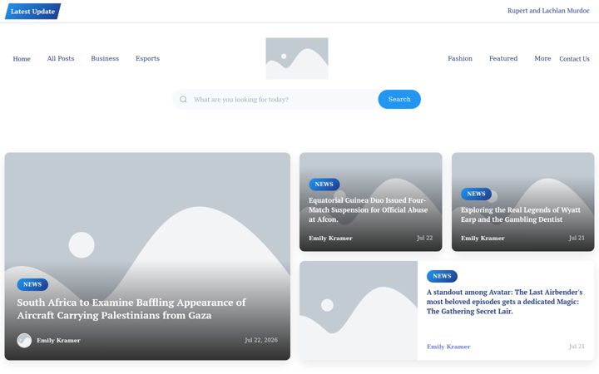This screenshot has height=374, width=599.
Task: Click Emily Kramer on the Avatar article
Action: pos(448,347)
